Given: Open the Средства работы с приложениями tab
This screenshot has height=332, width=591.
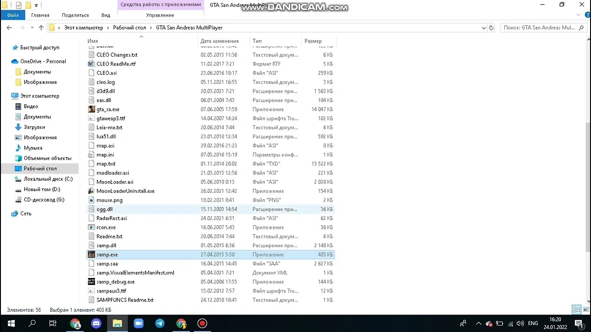Looking at the screenshot, I should pyautogui.click(x=161, y=5).
